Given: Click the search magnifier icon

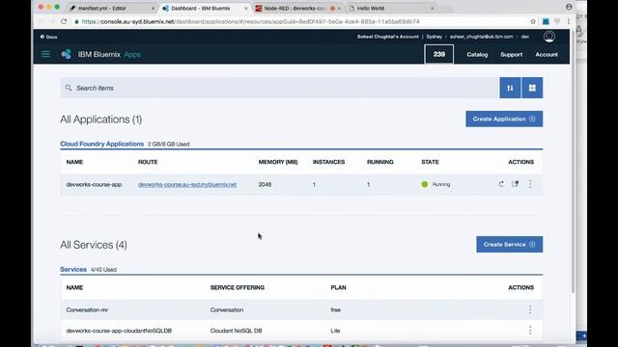Looking at the screenshot, I should click(x=69, y=88).
